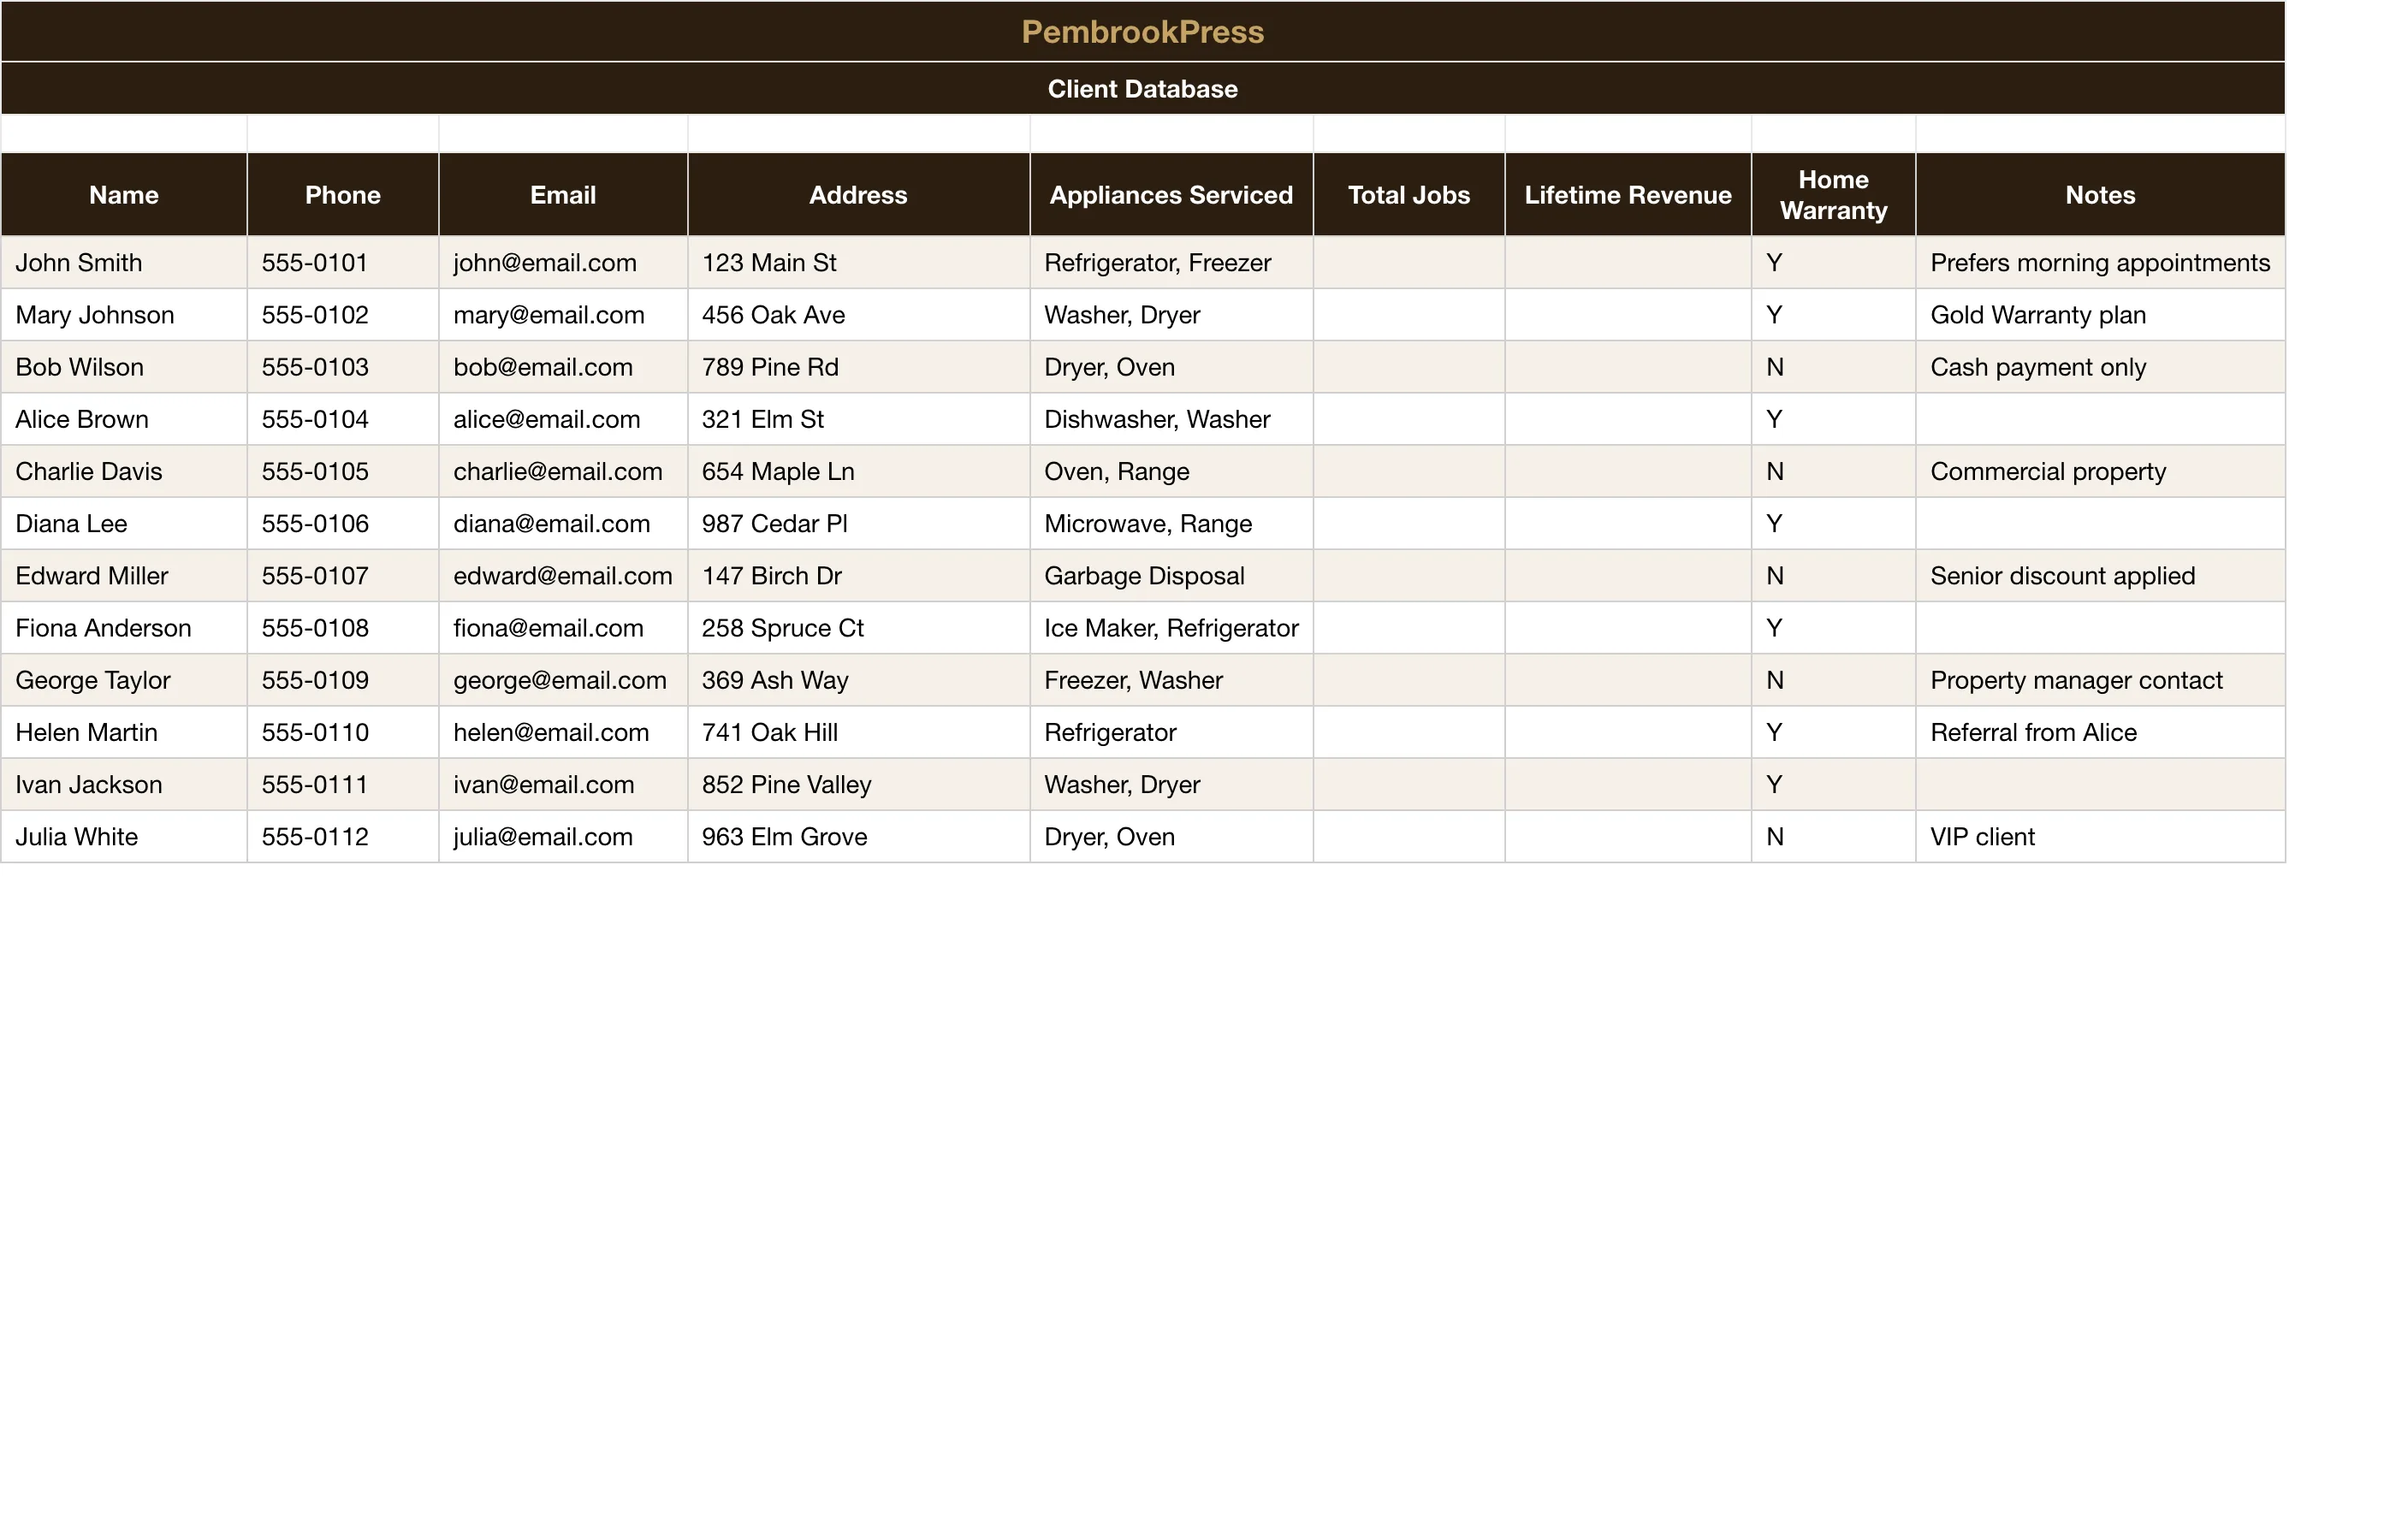Viewport: 2396px width, 1540px height.
Task: Select the charlie@email.com cell
Action: coord(563,471)
